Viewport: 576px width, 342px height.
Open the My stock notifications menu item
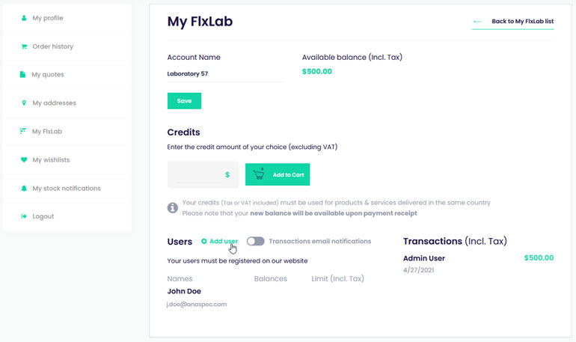pyautogui.click(x=67, y=188)
